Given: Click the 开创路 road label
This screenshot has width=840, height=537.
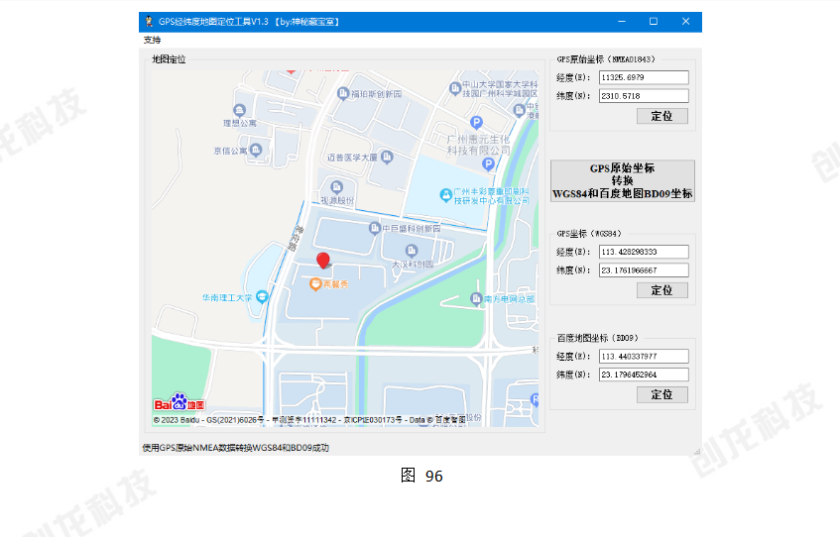Looking at the screenshot, I should point(297,238).
